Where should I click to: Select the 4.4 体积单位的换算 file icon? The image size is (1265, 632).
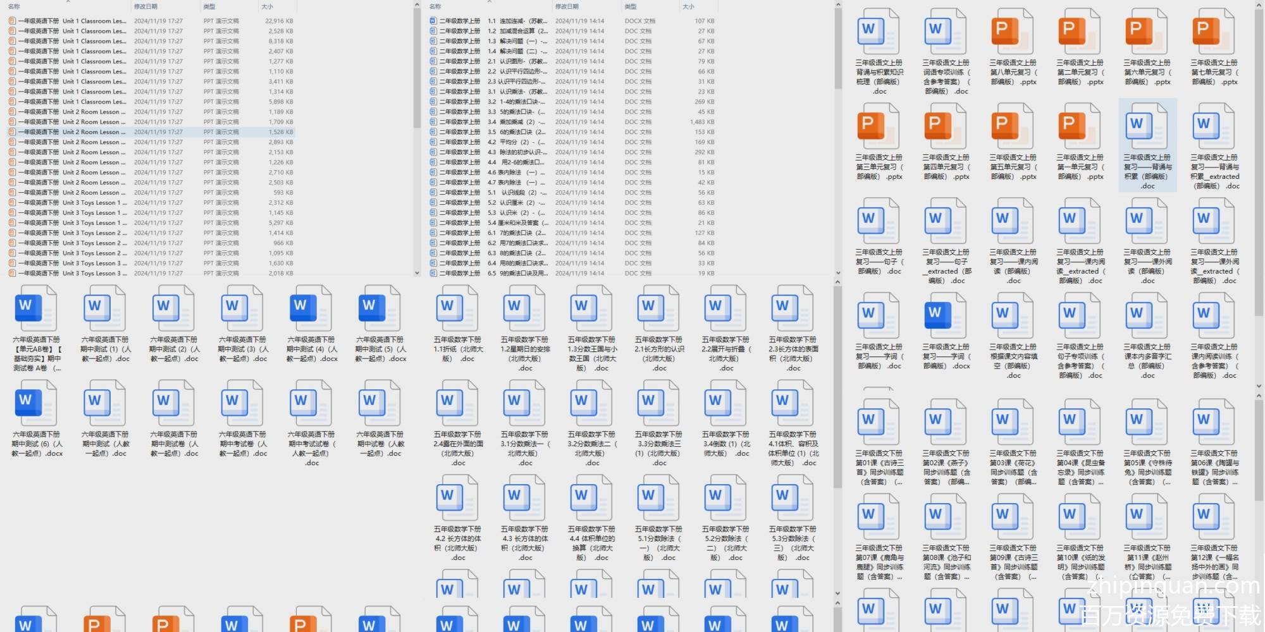pyautogui.click(x=592, y=498)
